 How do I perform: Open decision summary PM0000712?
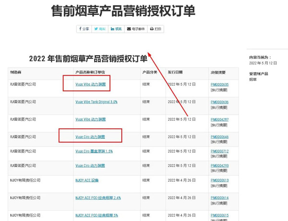click(220, 151)
